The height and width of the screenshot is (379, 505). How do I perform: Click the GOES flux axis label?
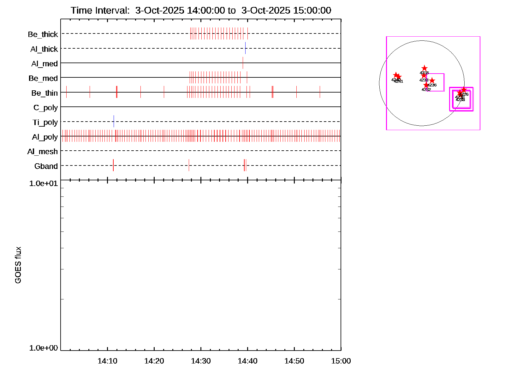[18, 265]
